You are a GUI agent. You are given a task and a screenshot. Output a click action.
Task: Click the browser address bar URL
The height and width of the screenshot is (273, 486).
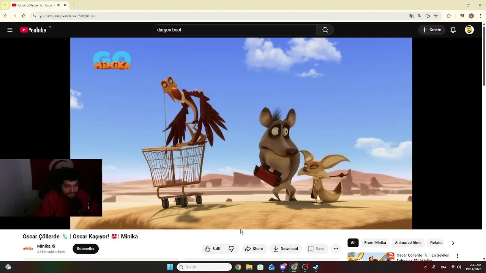click(x=67, y=16)
